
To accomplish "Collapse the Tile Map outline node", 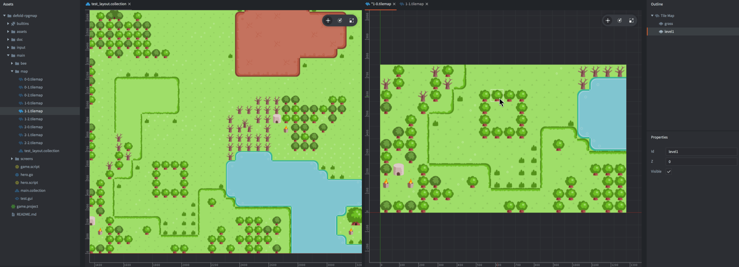I will (x=652, y=16).
